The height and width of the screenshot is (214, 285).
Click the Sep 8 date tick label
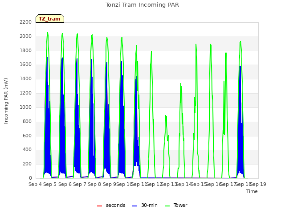tap(94, 184)
